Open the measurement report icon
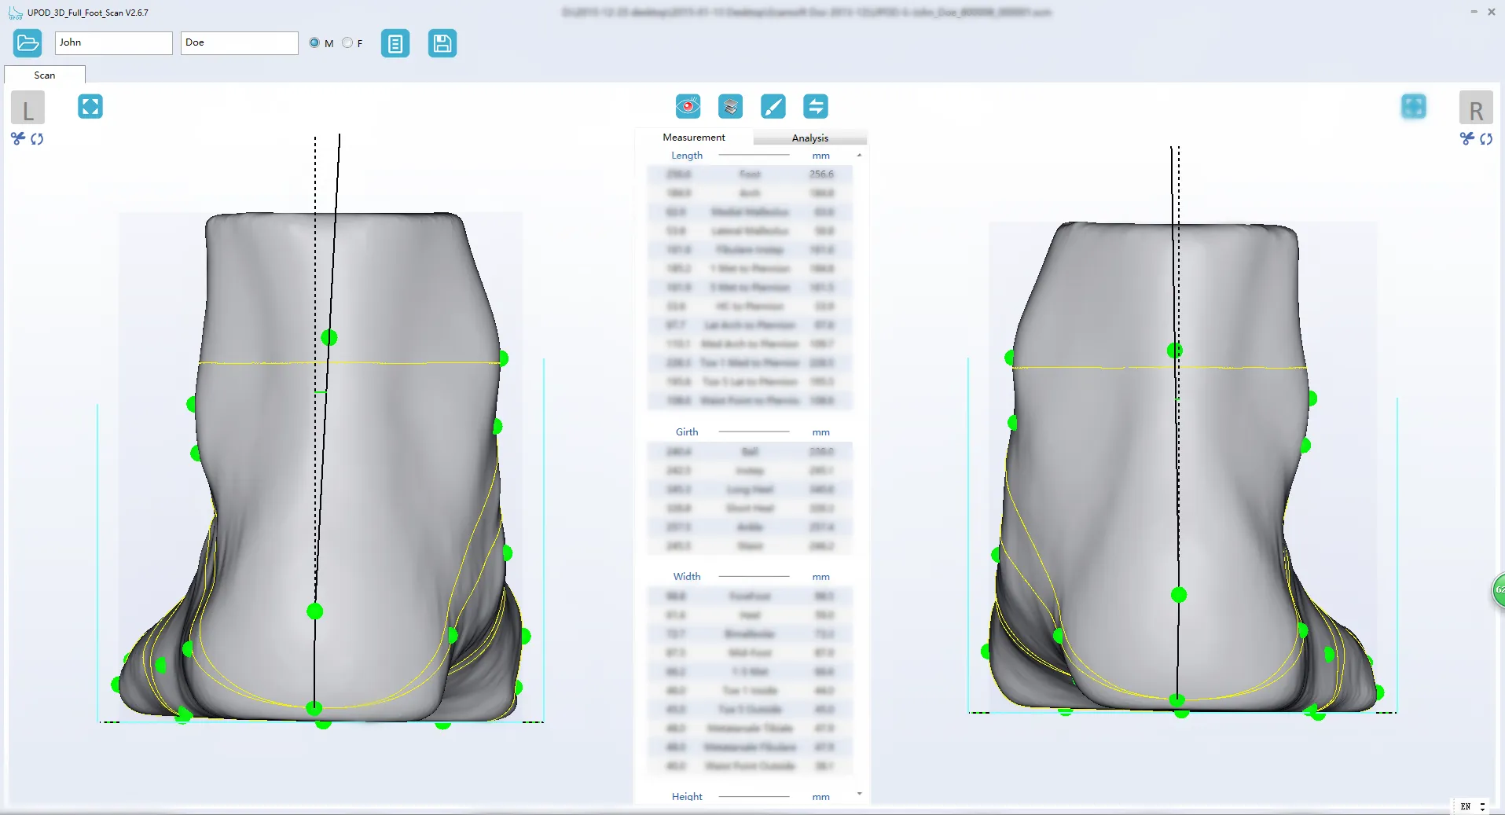 [395, 43]
